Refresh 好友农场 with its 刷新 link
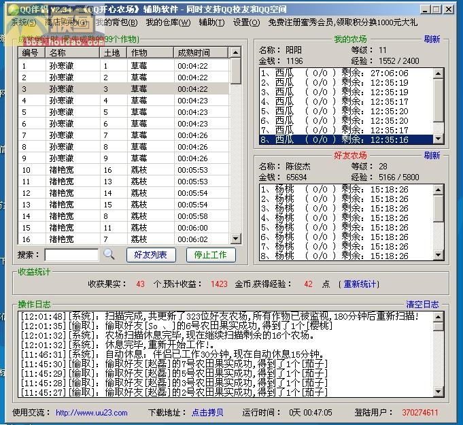Viewport: 463px width, 425px height. point(432,155)
